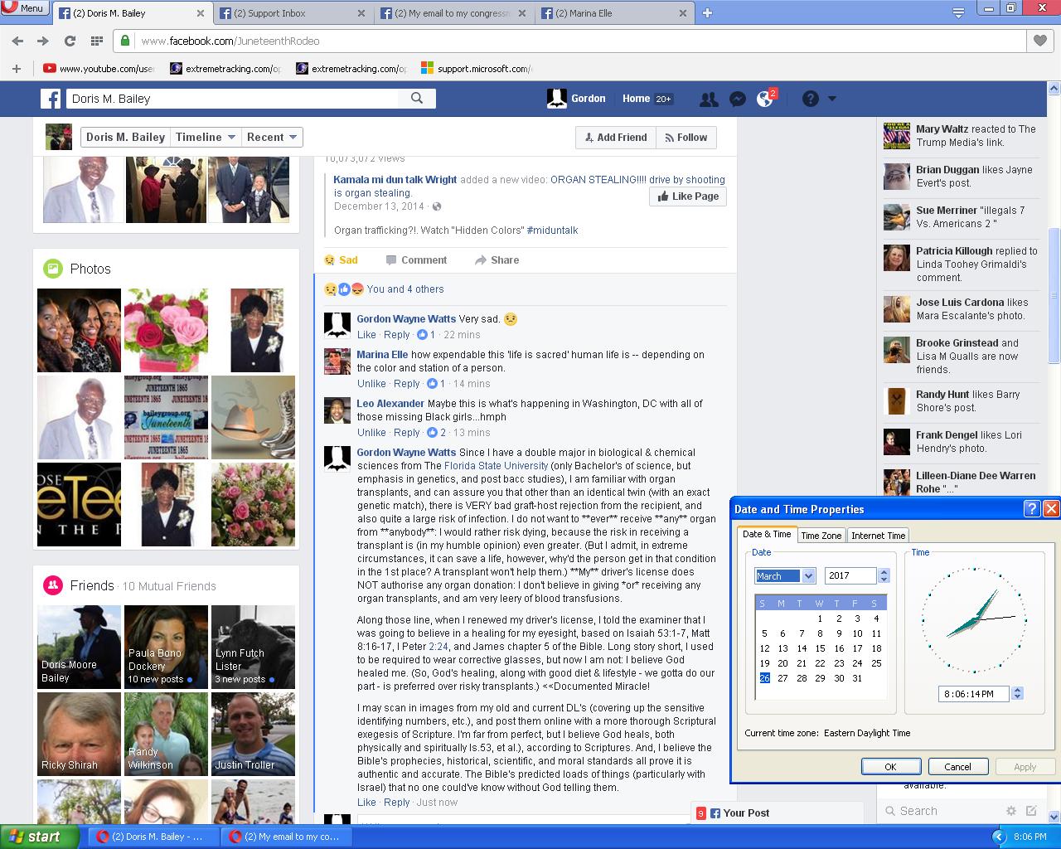Switch to the Time Zone tab
The height and width of the screenshot is (849, 1061).
pyautogui.click(x=821, y=536)
